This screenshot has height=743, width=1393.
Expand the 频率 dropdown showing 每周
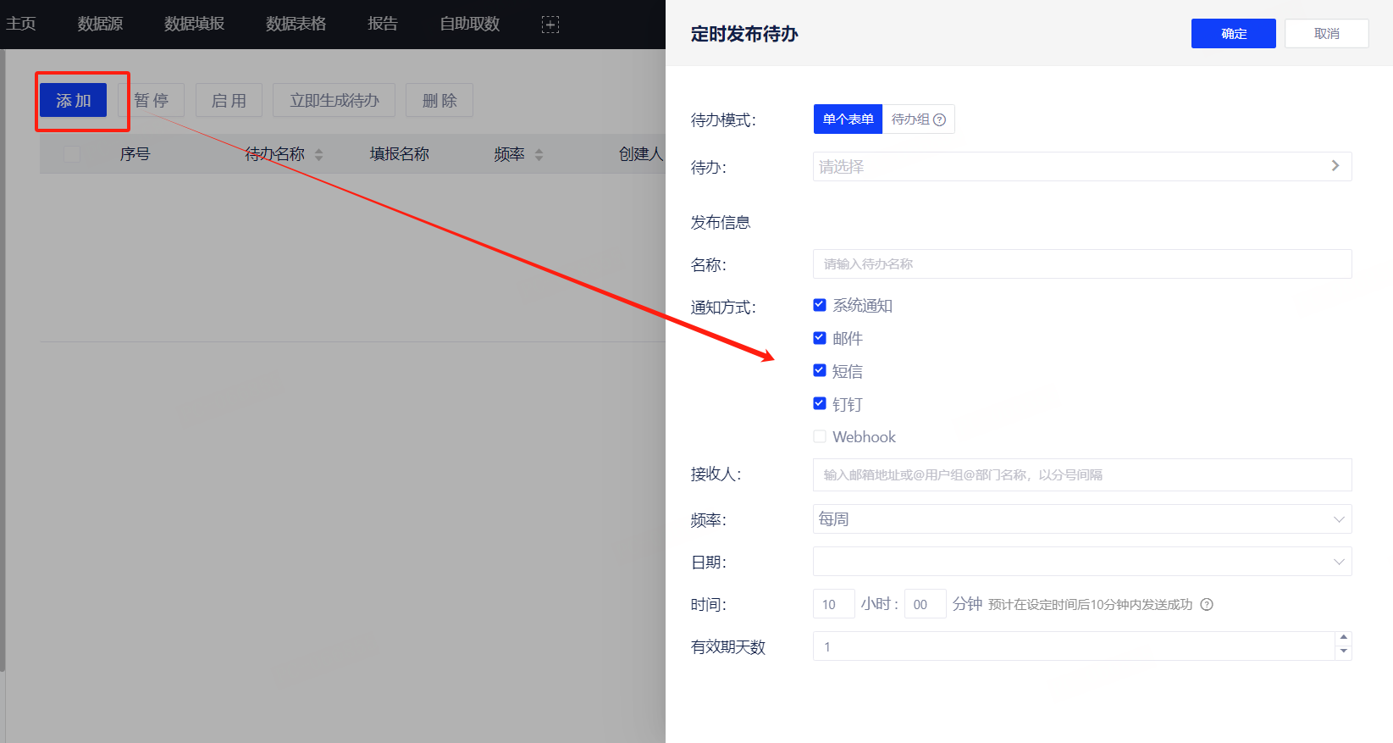1081,519
